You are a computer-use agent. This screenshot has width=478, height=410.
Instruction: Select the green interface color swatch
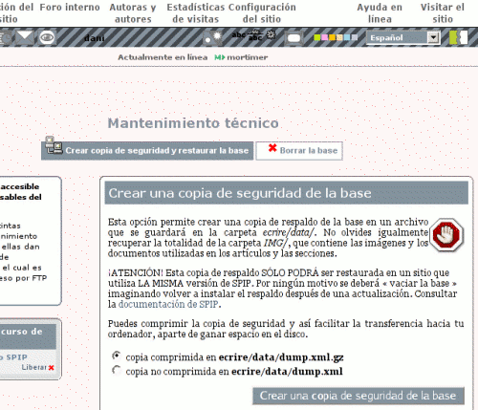pyautogui.click(x=317, y=37)
